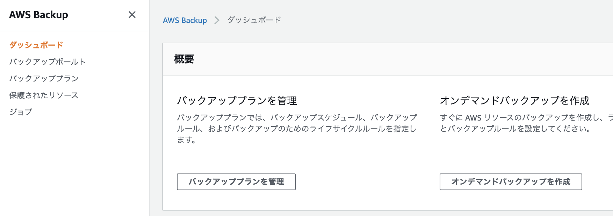
Task: Click the オンデマンドバックアップを作成 section title text
Action: [514, 101]
